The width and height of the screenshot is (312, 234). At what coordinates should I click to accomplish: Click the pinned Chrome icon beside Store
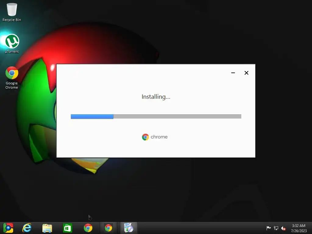(88, 228)
